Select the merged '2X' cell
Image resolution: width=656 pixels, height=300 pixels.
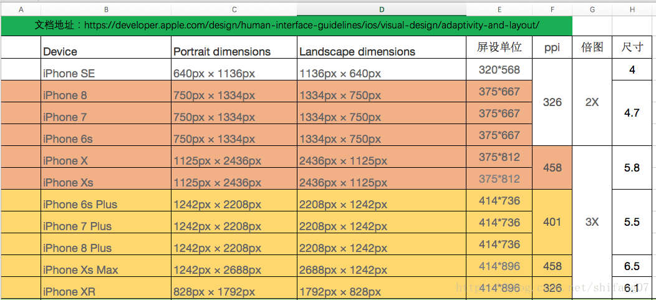pos(592,102)
